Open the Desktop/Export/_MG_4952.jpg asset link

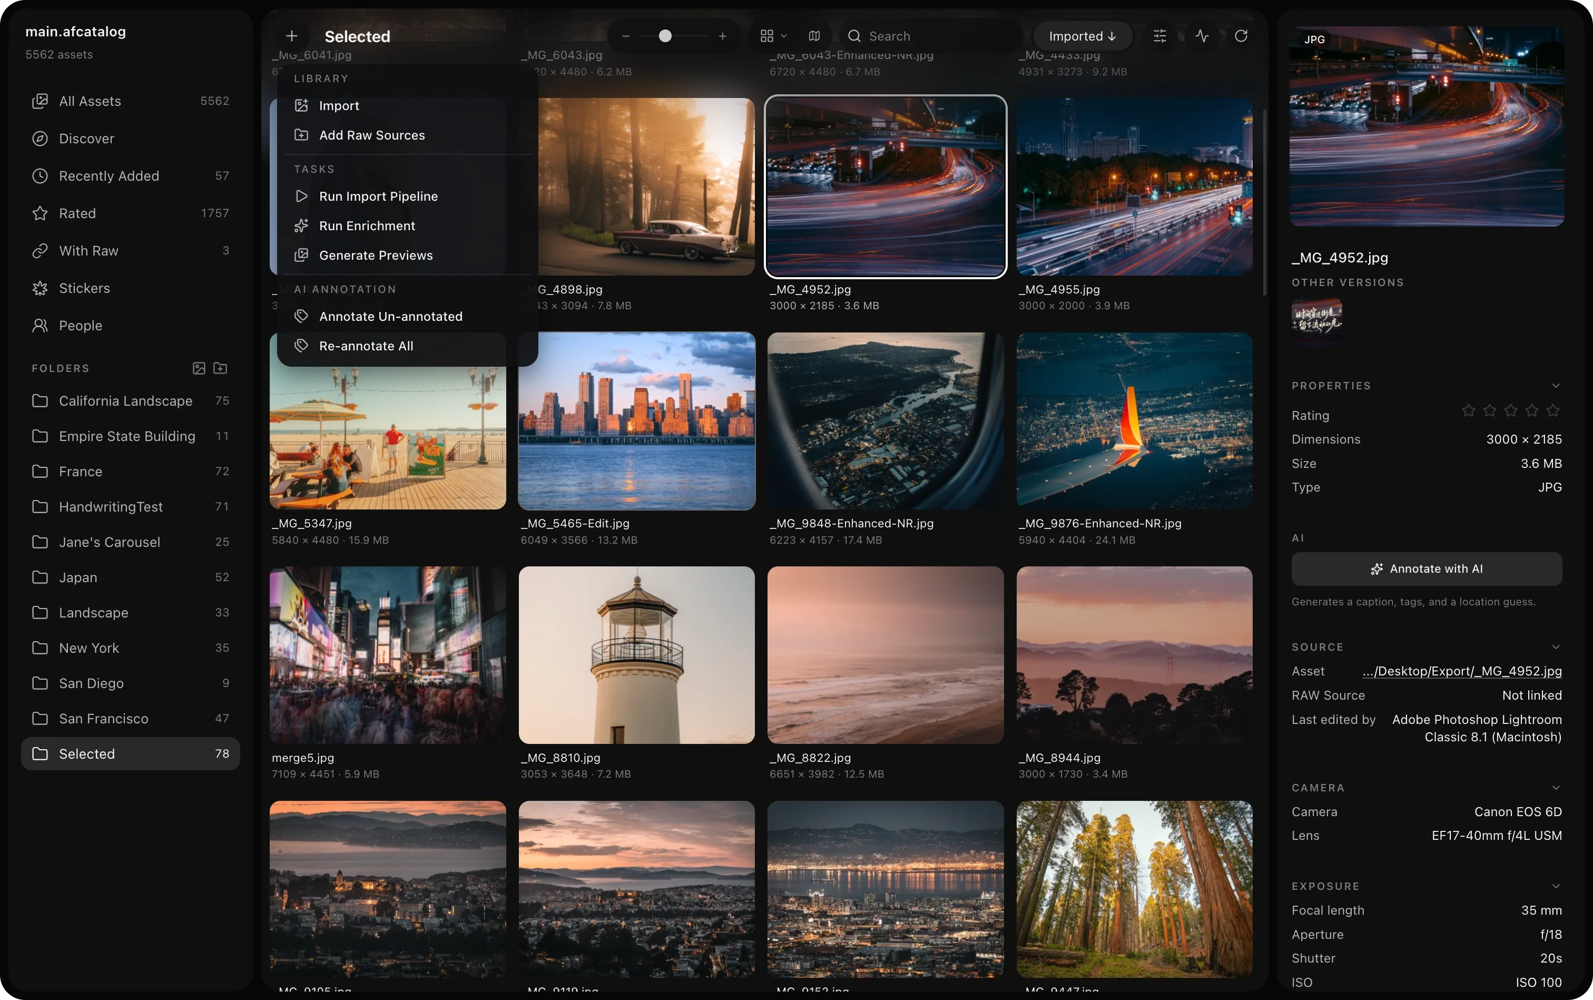[x=1462, y=671]
